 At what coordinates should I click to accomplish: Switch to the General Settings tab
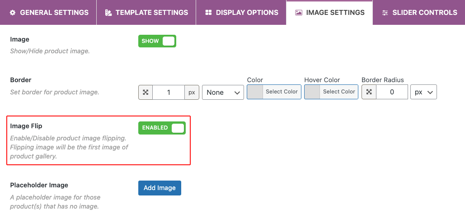click(x=49, y=13)
